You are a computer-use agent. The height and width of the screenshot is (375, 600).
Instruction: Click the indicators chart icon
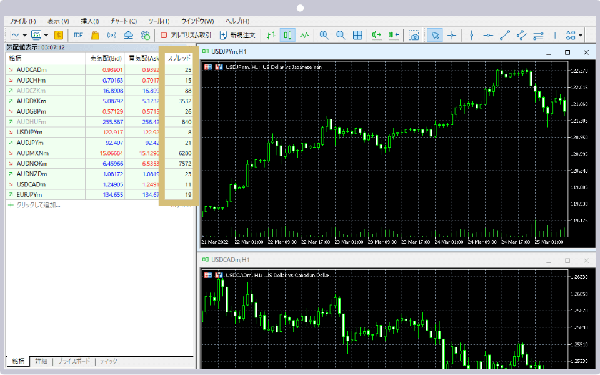[x=36, y=35]
